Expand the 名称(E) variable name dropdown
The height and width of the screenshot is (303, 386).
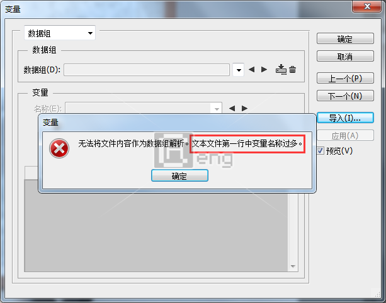[x=217, y=108]
